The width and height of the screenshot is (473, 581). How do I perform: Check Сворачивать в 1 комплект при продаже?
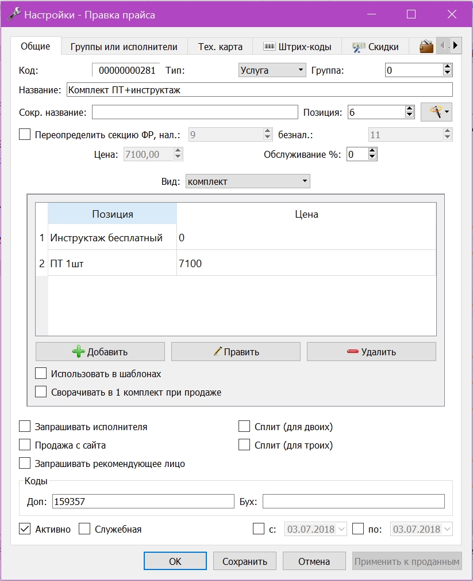(41, 392)
